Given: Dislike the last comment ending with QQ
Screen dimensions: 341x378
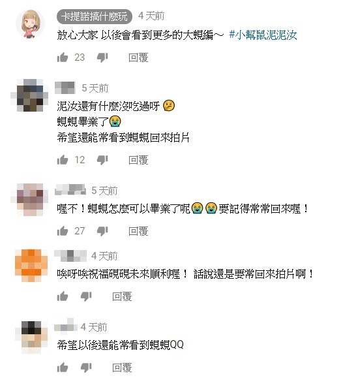Looking at the screenshot, I should click(86, 368).
